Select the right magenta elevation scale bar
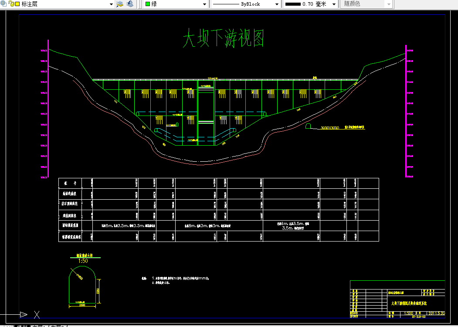The image size is (458, 327). (406, 111)
